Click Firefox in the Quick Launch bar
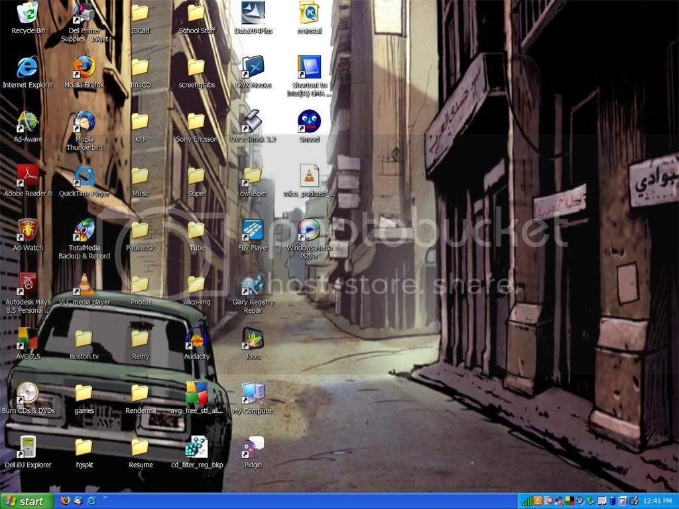 coord(65,501)
